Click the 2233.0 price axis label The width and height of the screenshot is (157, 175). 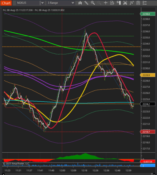146,50
